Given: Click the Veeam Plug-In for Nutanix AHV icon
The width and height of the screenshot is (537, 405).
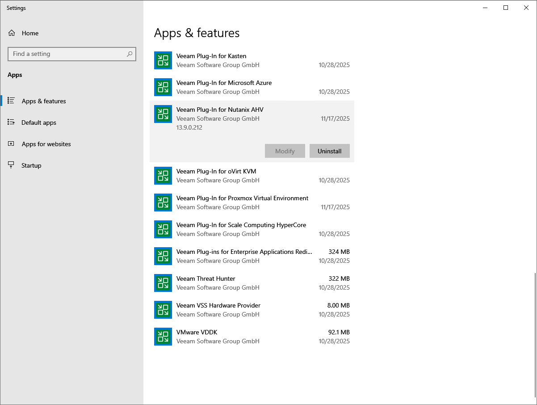Looking at the screenshot, I should (x=163, y=114).
